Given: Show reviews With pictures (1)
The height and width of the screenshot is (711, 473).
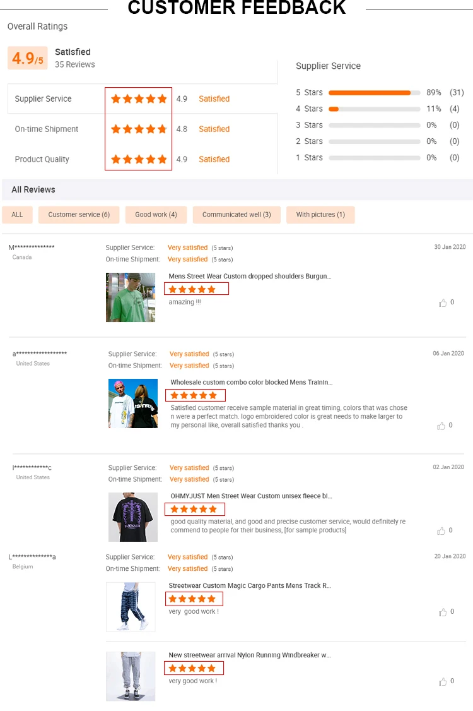Looking at the screenshot, I should [320, 215].
